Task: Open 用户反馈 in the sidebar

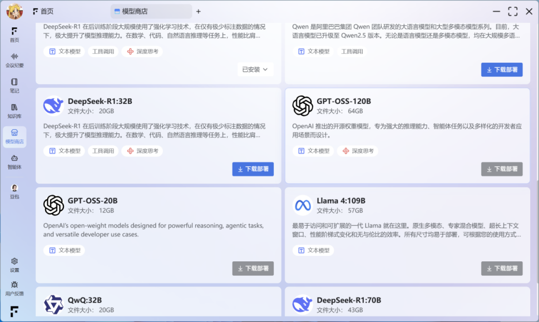Action: [x=14, y=288]
